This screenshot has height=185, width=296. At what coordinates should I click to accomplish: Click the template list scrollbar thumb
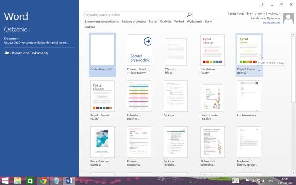tap(293, 70)
